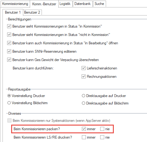Image resolution: width=147 pixels, height=142 pixels.
Task: Open the Logistik tab
Action: pyautogui.click(x=65, y=4)
